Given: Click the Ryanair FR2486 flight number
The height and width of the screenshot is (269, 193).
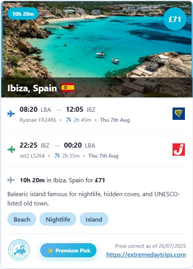Looking at the screenshot, I should coord(38,120).
